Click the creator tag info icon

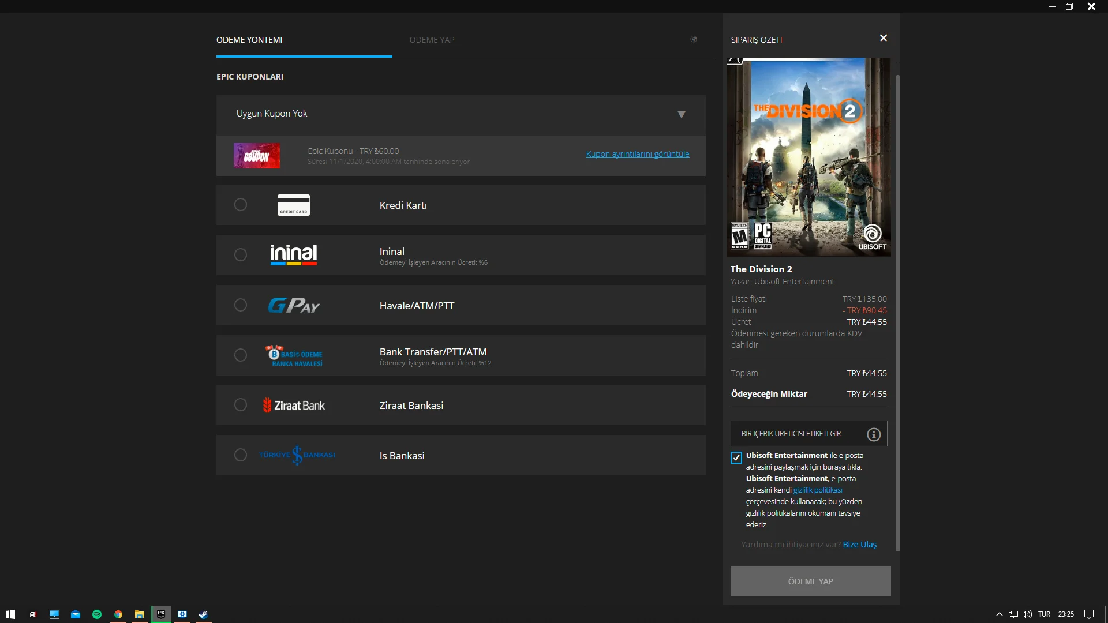874,434
